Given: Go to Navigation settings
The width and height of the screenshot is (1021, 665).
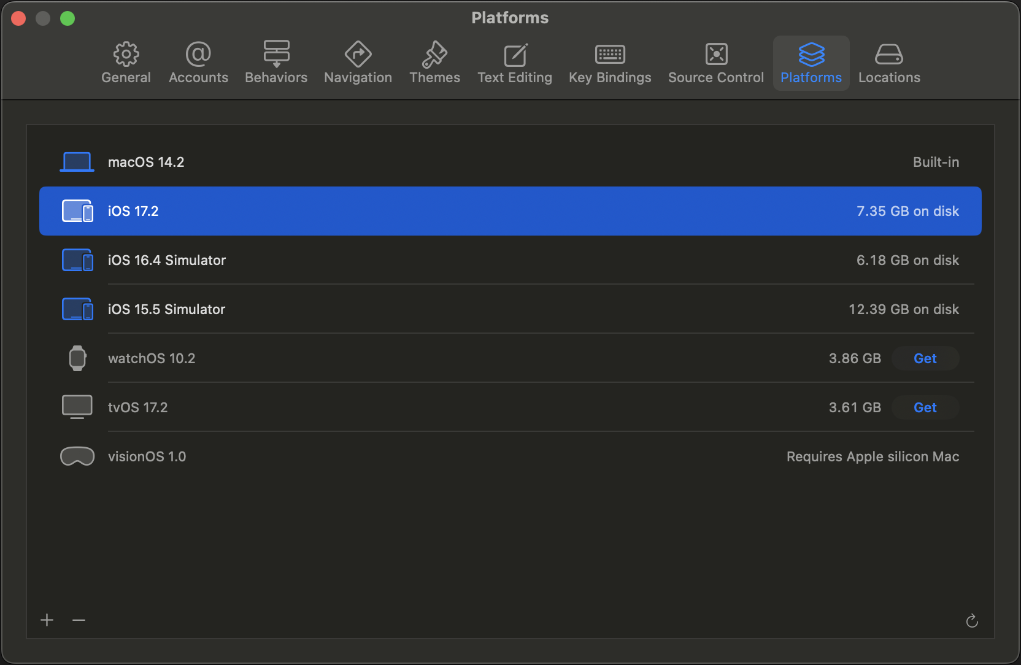Looking at the screenshot, I should coord(358,63).
